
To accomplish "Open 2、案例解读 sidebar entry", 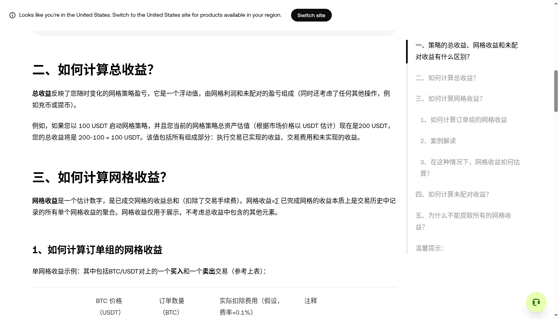I will click(438, 141).
